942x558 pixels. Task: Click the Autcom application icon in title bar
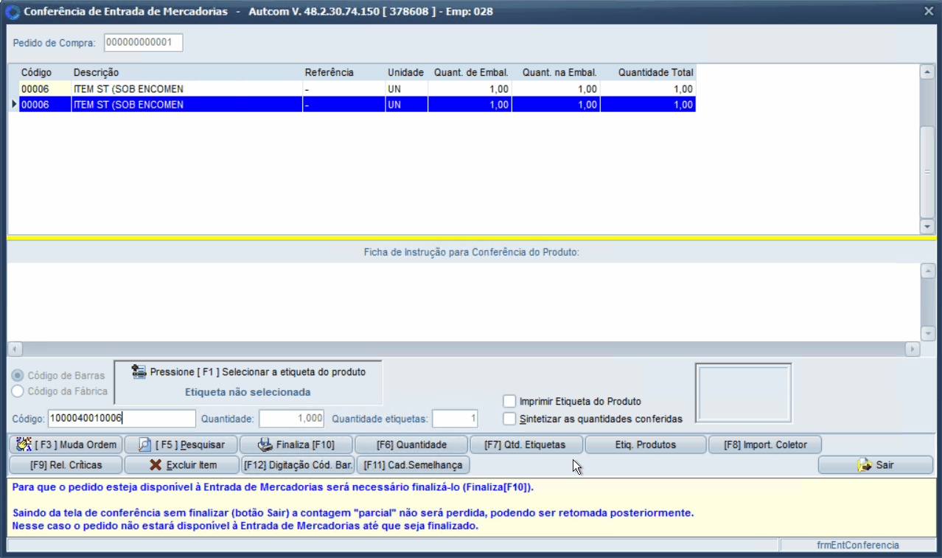tap(13, 12)
